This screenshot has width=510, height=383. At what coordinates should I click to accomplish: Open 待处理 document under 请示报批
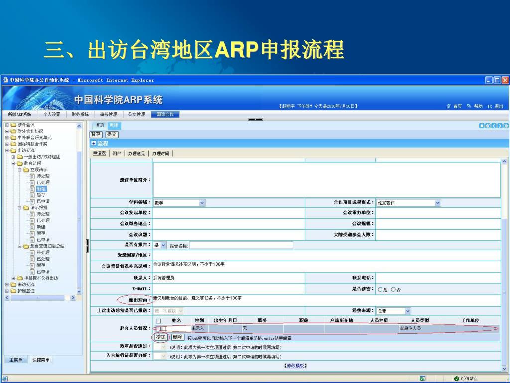point(43,214)
